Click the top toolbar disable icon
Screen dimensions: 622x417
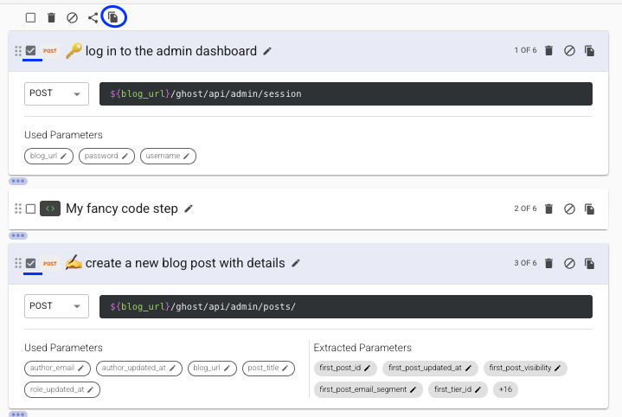click(x=72, y=17)
